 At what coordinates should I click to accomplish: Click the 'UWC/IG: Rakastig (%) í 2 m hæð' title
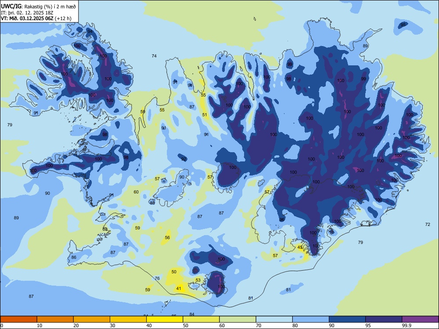point(38,6)
